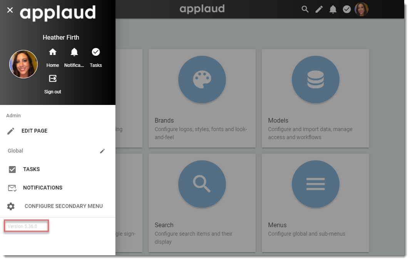
Task: Open the Search card title
Action: pyautogui.click(x=164, y=225)
